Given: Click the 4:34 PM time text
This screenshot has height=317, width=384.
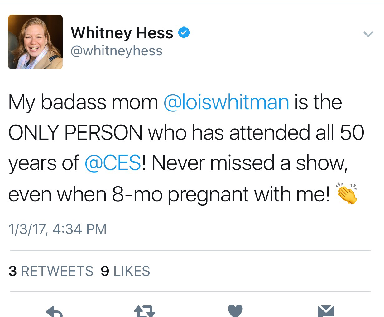Looking at the screenshot, I should point(80,229).
